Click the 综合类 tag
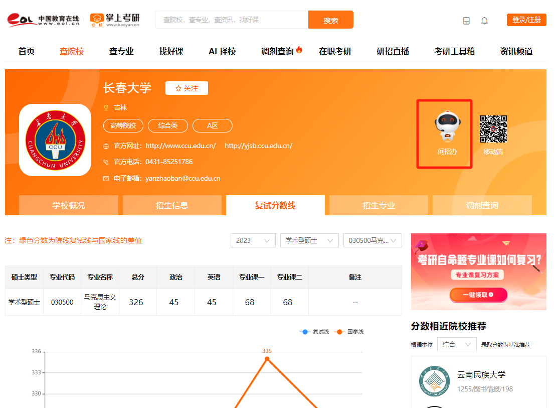The width and height of the screenshot is (555, 408). (168, 126)
